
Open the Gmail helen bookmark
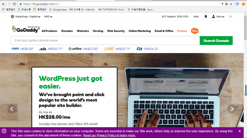(x=83, y=10)
